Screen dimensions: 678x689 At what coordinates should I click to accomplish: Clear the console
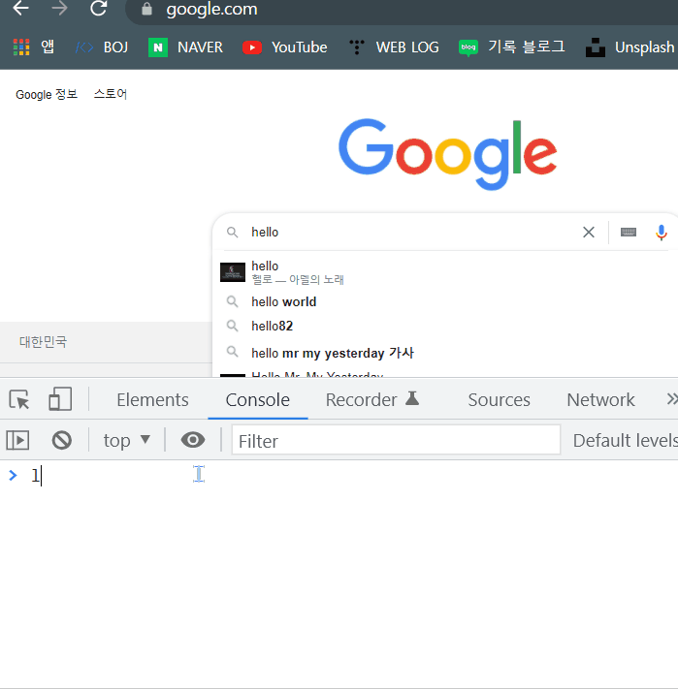point(61,440)
